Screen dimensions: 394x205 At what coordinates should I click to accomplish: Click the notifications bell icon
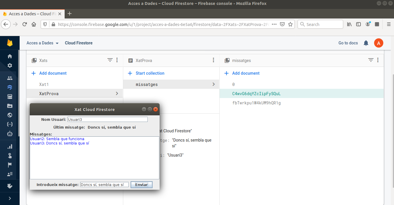coord(366,43)
